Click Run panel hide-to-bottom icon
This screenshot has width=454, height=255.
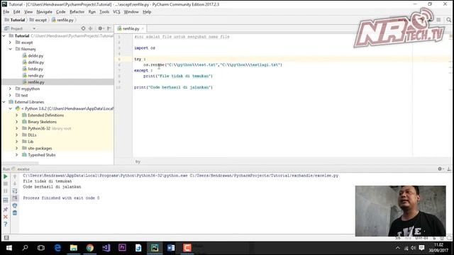coord(449,169)
